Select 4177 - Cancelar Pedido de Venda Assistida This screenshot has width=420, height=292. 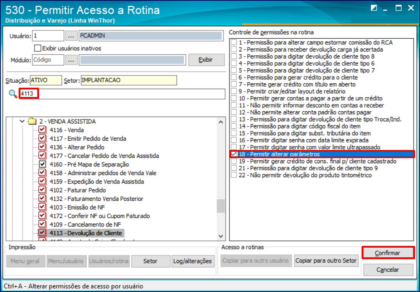click(104, 156)
